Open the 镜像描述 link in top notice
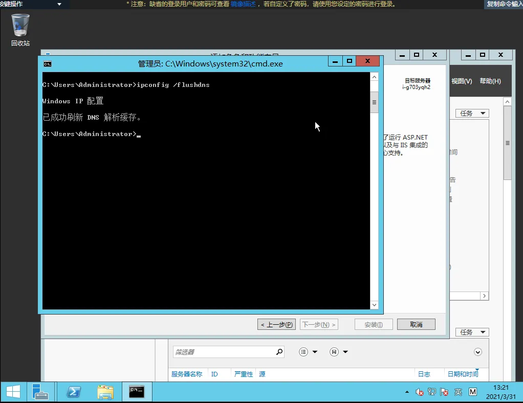 click(243, 4)
